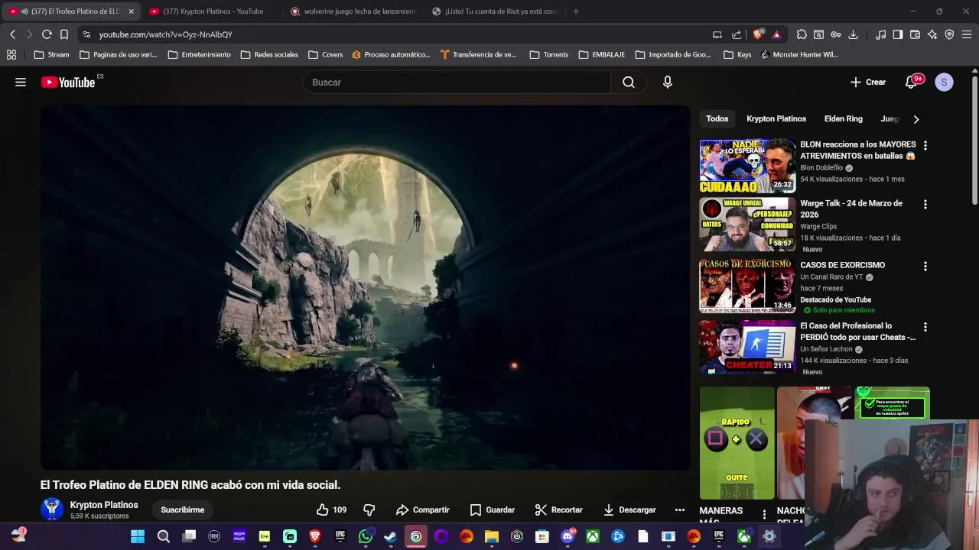The image size is (979, 550).
Task: Open Brave VPN shield icon
Action: [949, 34]
